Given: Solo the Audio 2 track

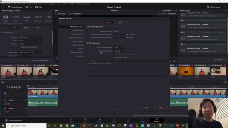Looking at the screenshot, I should (x=5, y=112).
